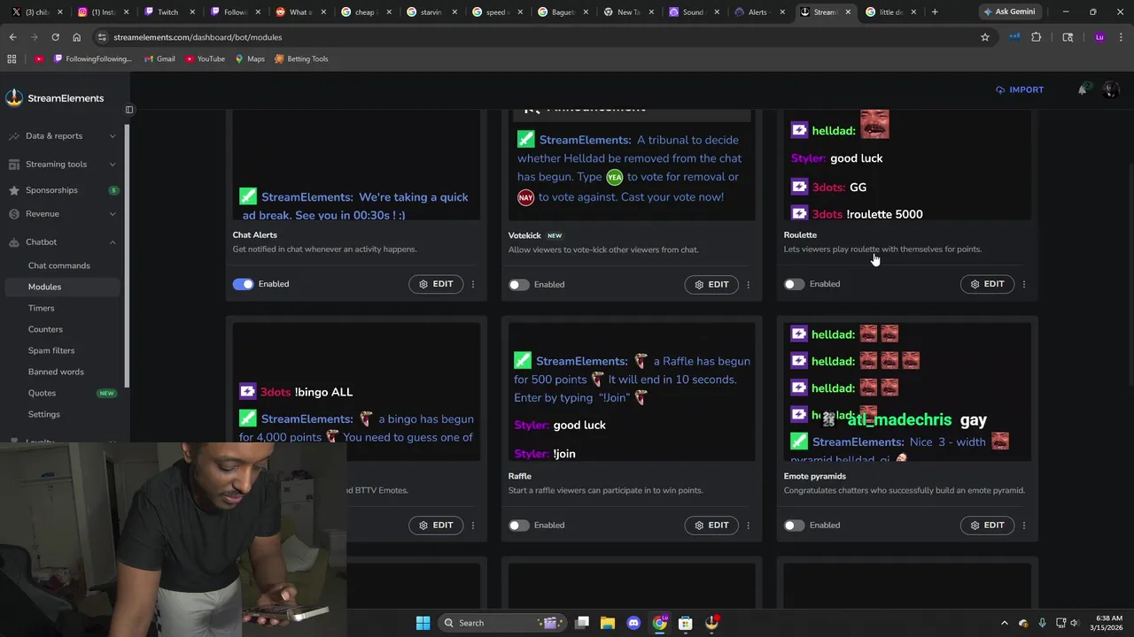This screenshot has height=637, width=1134.
Task: Open more options for Emote pyramids module
Action: click(1024, 526)
